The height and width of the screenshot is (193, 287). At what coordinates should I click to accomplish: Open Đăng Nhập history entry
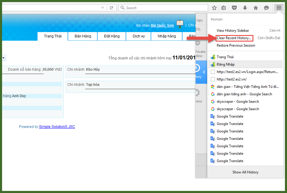coord(226,64)
